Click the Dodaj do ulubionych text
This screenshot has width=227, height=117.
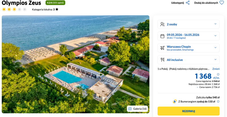pyautogui.click(x=206, y=3)
